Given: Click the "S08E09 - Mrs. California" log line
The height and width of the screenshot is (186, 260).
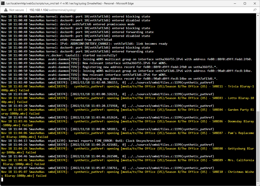Looking at the screenshot, I should pos(127,160).
